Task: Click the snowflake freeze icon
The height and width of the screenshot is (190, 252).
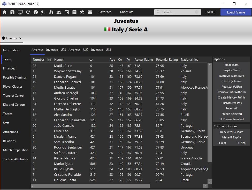Action: (x=82, y=12)
